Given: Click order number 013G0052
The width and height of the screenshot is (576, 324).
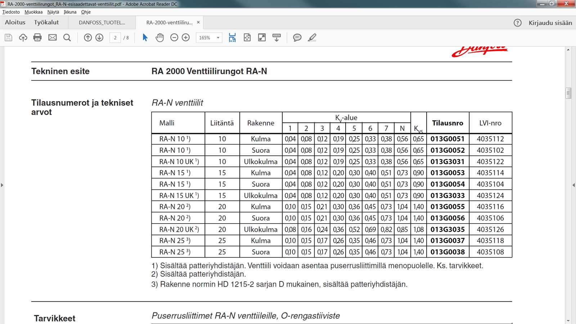Looking at the screenshot, I should (447, 150).
